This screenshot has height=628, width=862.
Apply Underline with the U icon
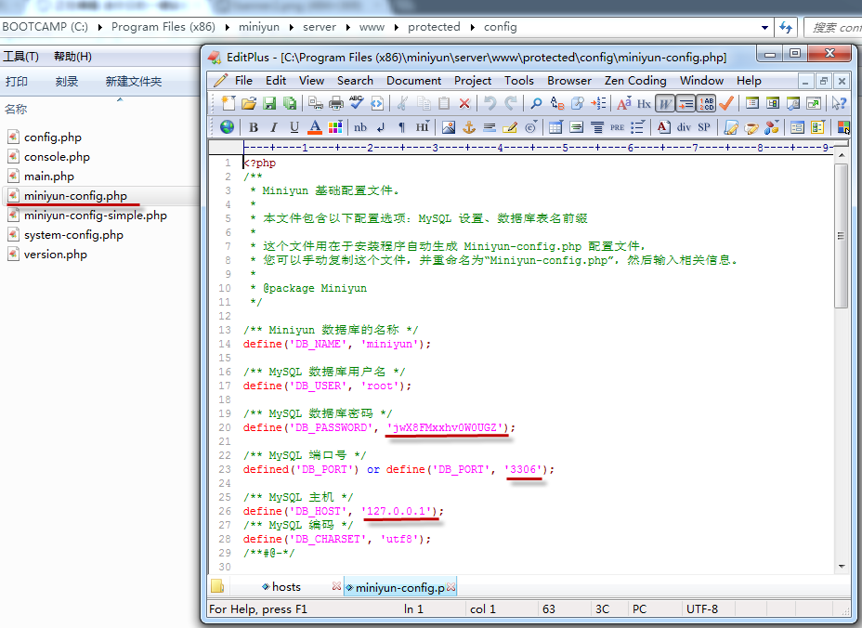[x=294, y=127]
